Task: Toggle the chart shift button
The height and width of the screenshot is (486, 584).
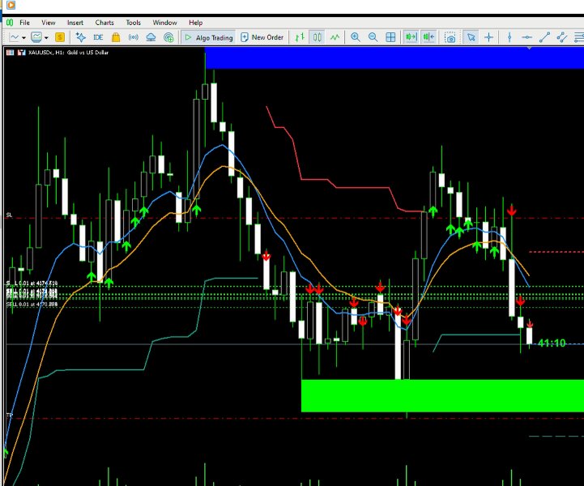Action: tap(428, 37)
